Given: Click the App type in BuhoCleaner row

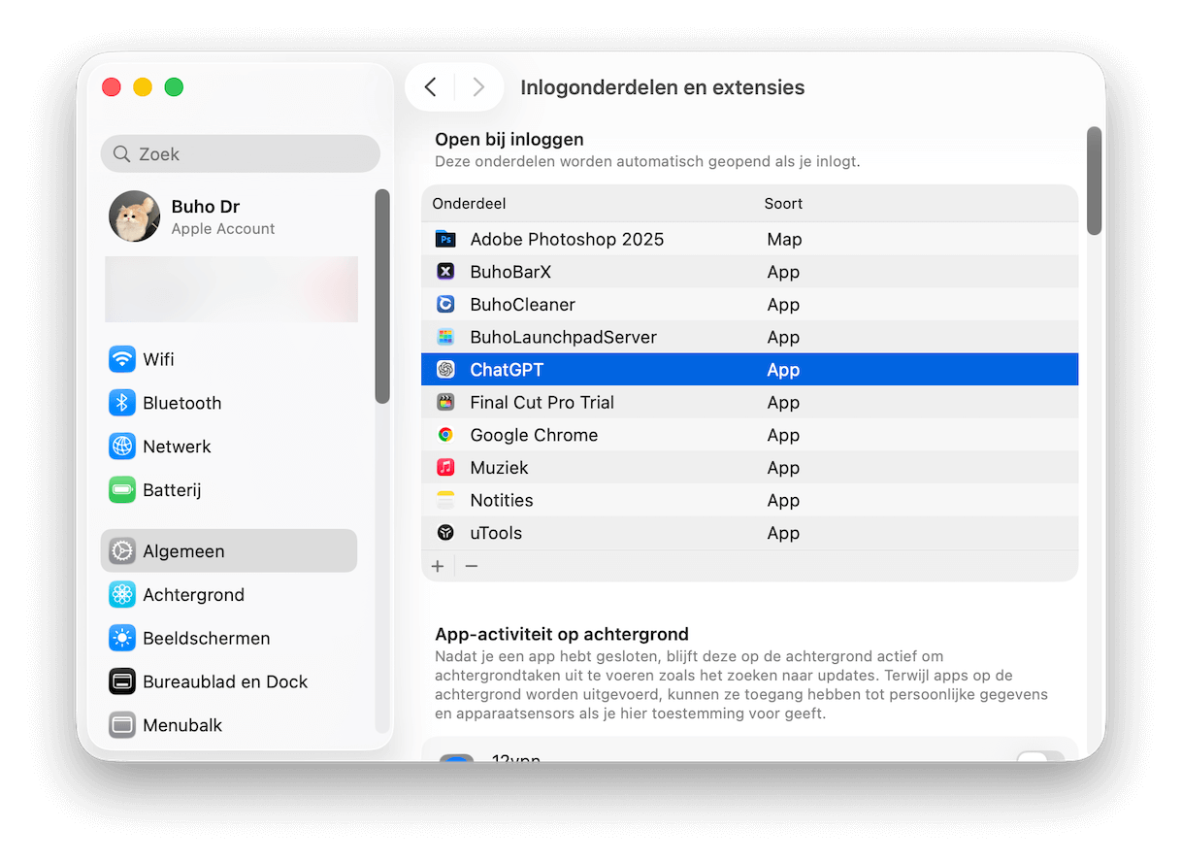Looking at the screenshot, I should coord(783,305).
